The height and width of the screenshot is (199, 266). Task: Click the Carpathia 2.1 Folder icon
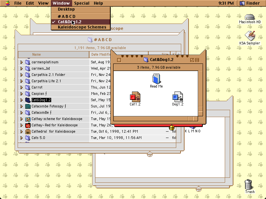[x=28, y=75]
